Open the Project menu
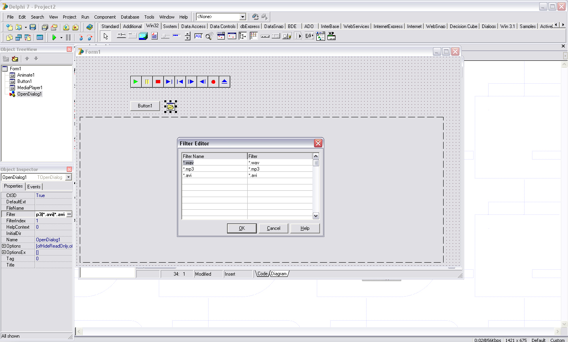 (x=70, y=17)
